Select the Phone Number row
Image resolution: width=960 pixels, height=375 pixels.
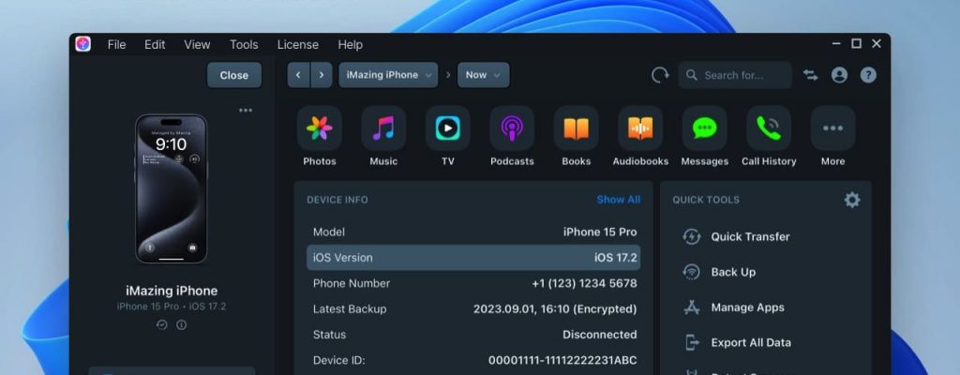(473, 284)
